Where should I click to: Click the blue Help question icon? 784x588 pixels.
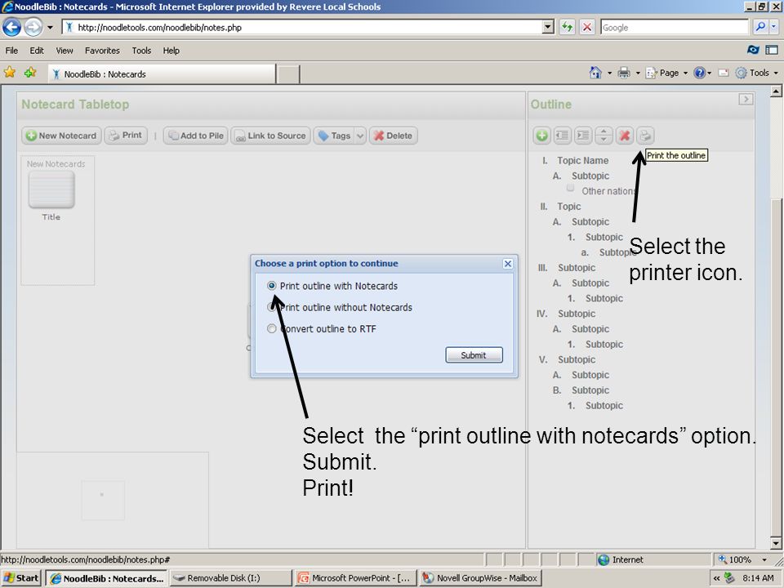(700, 73)
